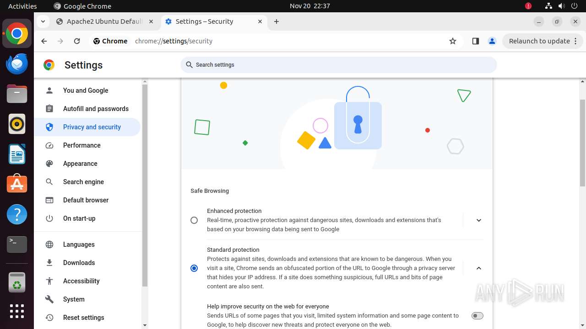586x329 pixels.
Task: Bookmark this page with the star icon
Action: point(453,41)
